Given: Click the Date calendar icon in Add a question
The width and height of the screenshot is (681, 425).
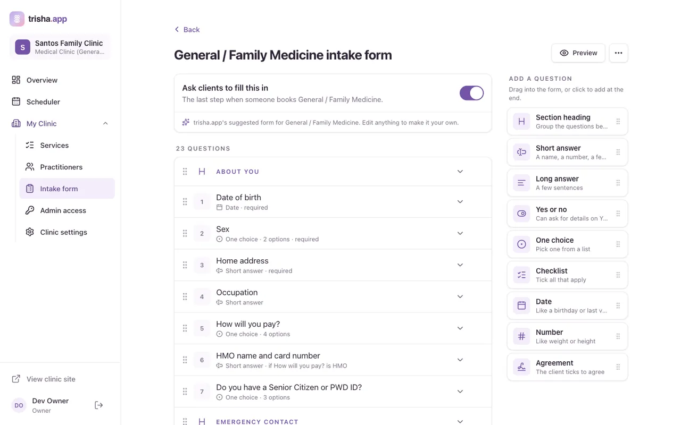Looking at the screenshot, I should click(521, 306).
